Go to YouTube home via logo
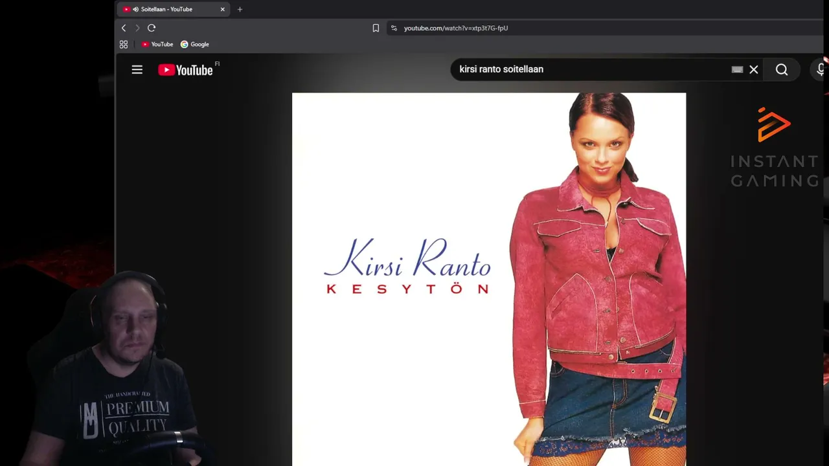 click(x=186, y=70)
